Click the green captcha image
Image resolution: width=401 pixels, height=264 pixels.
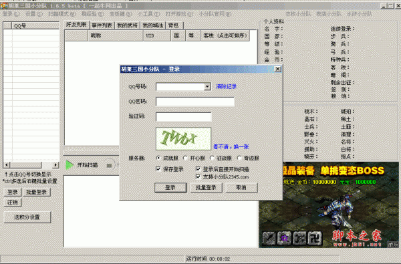tap(183, 138)
